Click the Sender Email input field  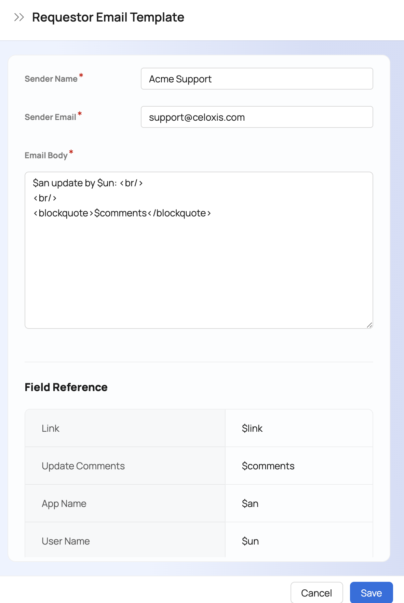[257, 117]
